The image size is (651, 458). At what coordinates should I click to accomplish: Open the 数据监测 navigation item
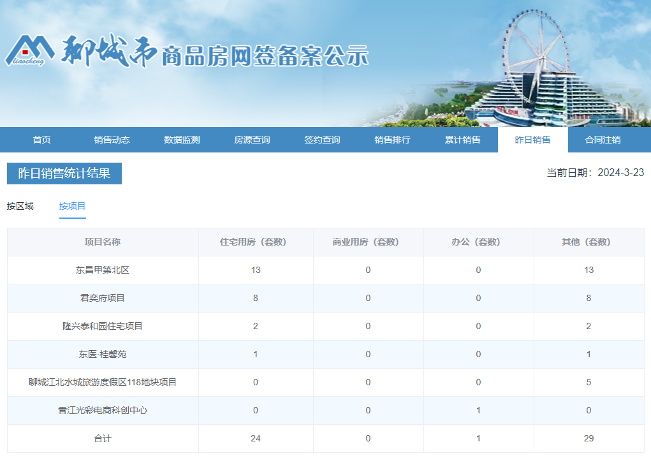tap(181, 139)
